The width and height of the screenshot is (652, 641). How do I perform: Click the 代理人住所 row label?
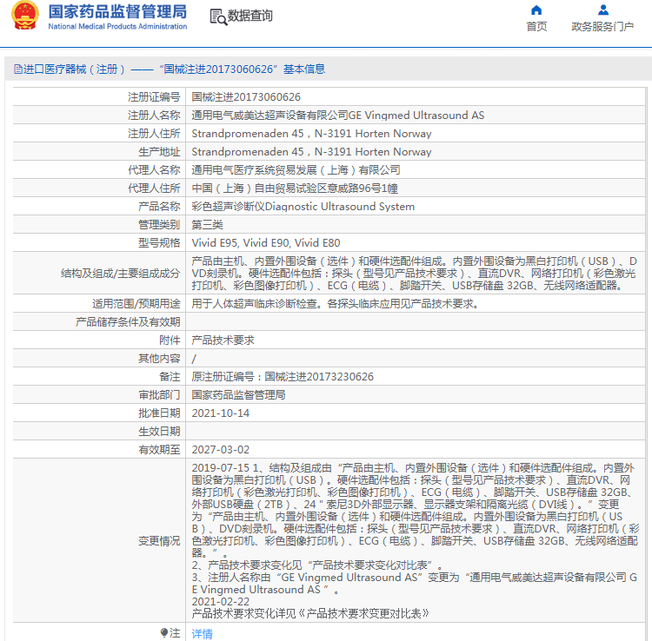[154, 188]
